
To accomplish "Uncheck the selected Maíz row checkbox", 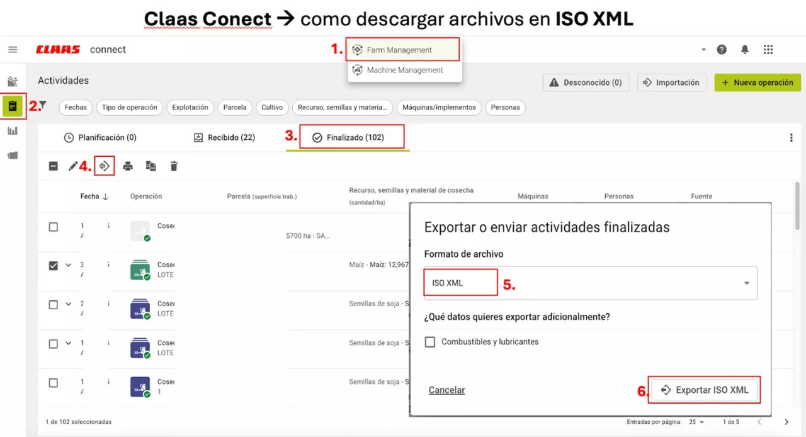I will (54, 266).
